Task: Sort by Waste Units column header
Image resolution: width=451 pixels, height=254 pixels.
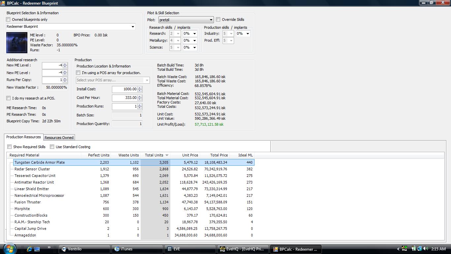Action: (x=126, y=155)
